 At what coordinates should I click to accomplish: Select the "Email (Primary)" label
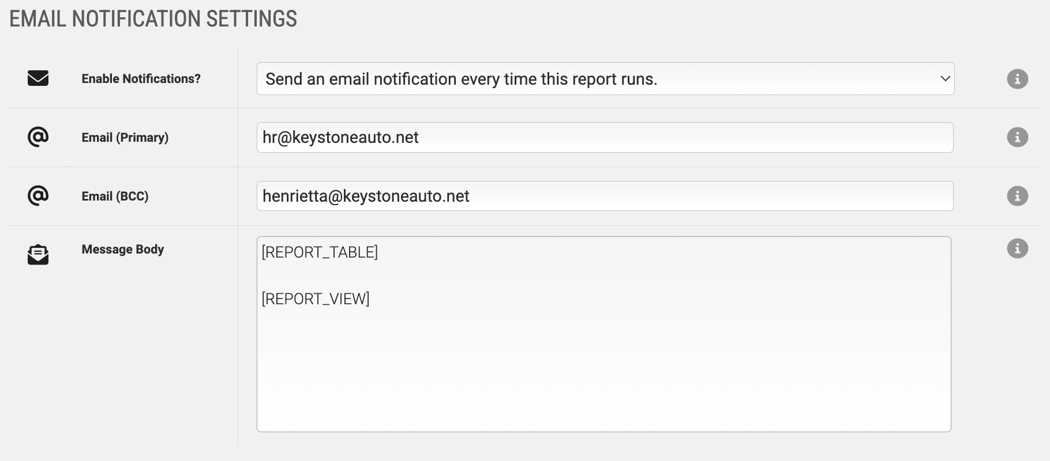click(x=125, y=138)
